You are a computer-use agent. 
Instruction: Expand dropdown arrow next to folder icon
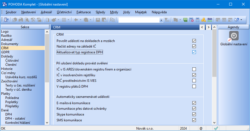[180, 20]
